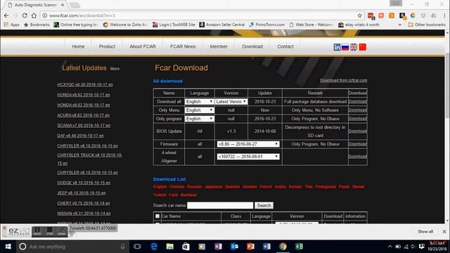This screenshot has width=450, height=253.
Task: Click the Search button by car name
Action: coord(264,205)
